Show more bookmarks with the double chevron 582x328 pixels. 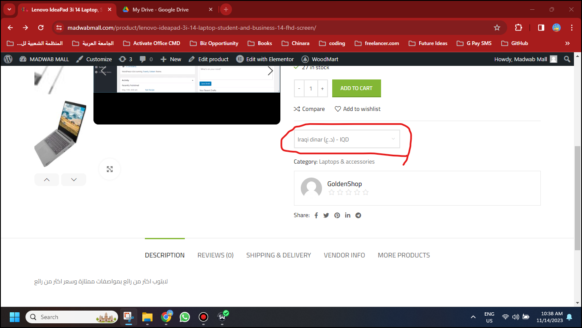568,43
